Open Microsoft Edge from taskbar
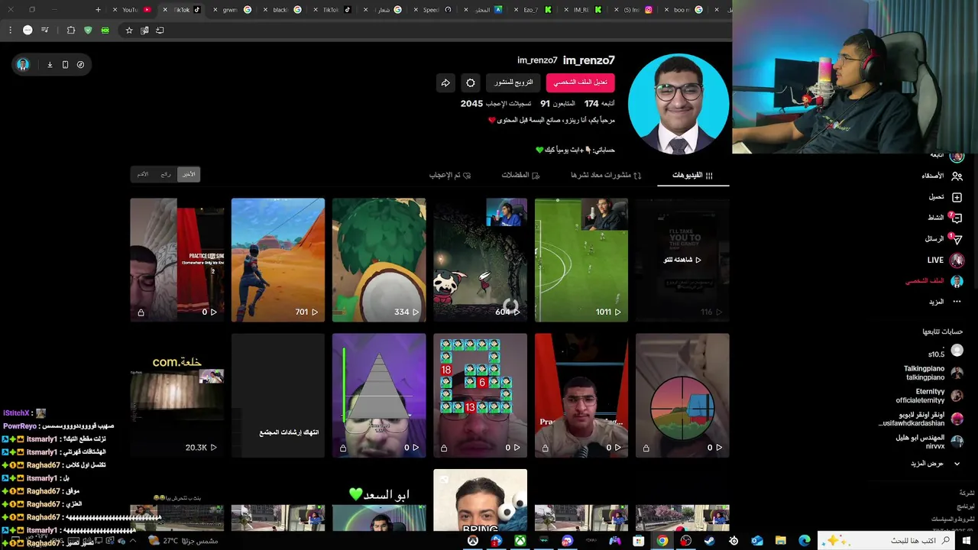This screenshot has height=550, width=978. point(804,541)
